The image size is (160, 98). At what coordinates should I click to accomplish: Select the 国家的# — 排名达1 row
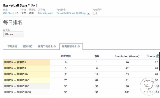(27, 62)
